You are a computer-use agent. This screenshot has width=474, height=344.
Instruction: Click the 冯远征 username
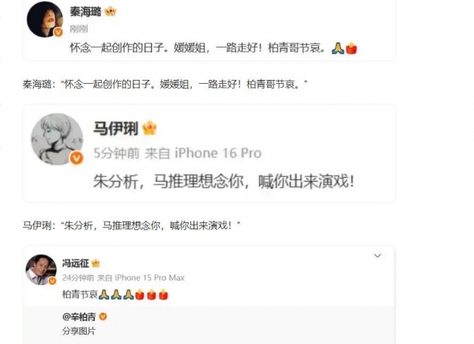pyautogui.click(x=76, y=263)
